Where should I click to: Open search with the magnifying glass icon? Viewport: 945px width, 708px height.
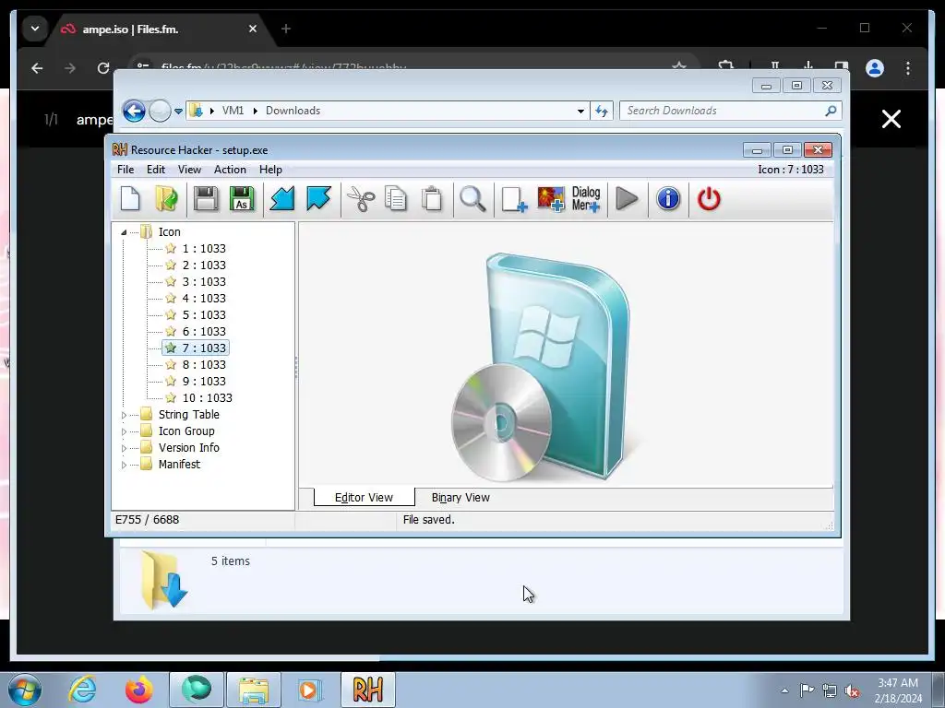pyautogui.click(x=472, y=199)
